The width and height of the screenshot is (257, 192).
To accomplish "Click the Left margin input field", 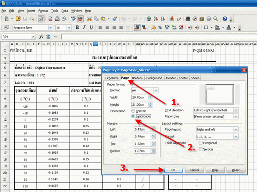I will (142, 130).
